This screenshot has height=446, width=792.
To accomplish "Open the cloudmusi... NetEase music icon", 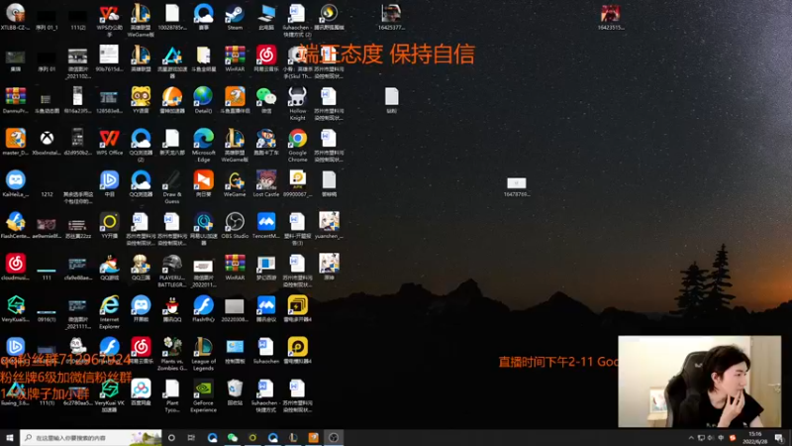I will click(16, 268).
